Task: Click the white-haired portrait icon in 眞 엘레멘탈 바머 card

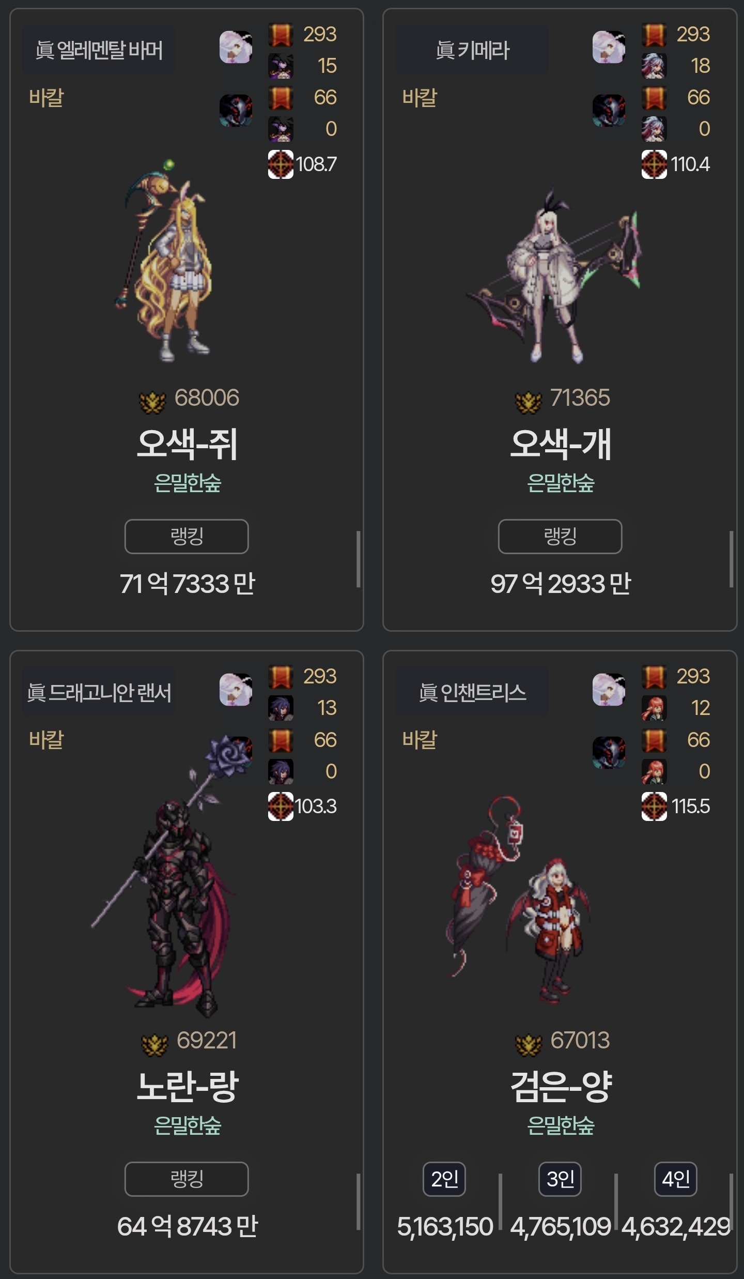Action: click(x=236, y=47)
